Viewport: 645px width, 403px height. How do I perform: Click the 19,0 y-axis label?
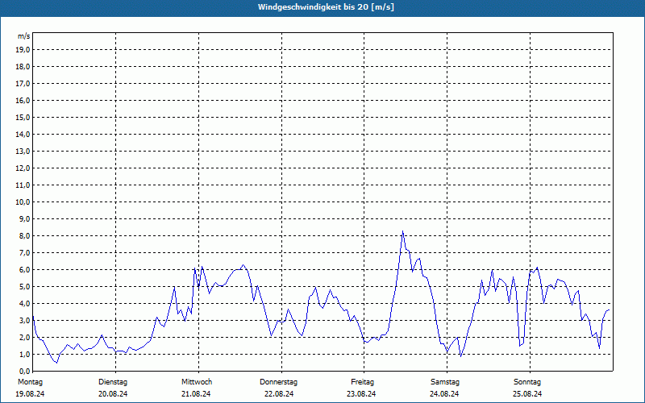click(x=23, y=50)
